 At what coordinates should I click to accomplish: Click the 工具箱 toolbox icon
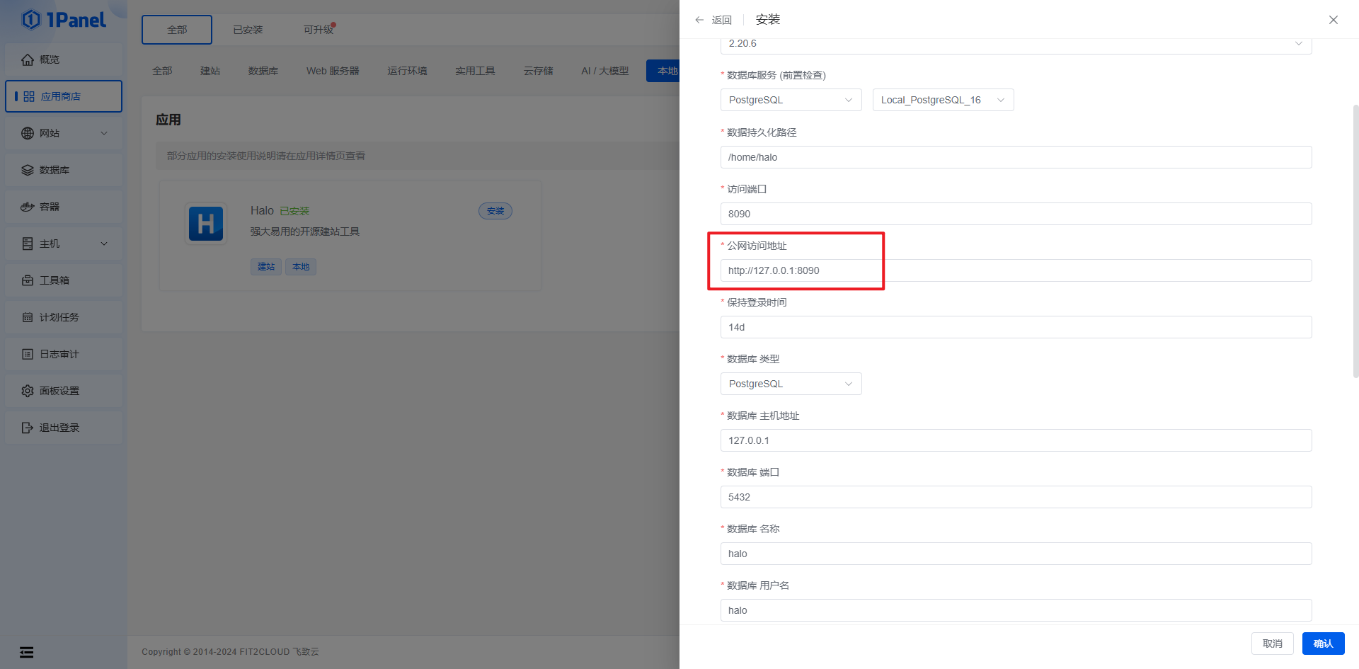pyautogui.click(x=28, y=280)
